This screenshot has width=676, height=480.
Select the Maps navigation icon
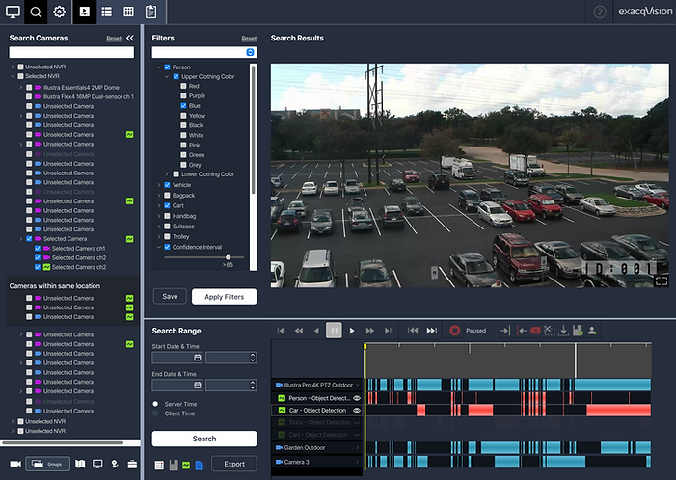80,464
